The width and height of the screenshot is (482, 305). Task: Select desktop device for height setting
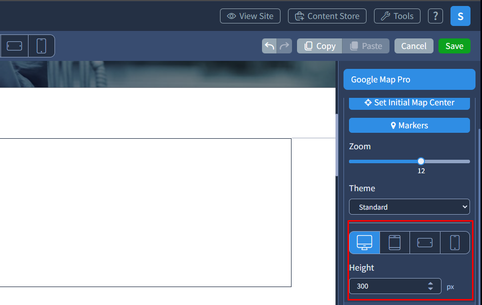tap(364, 243)
